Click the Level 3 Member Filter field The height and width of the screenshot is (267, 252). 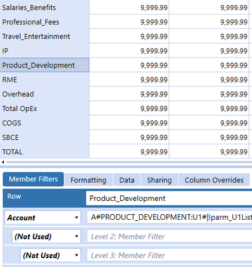[x=169, y=255]
